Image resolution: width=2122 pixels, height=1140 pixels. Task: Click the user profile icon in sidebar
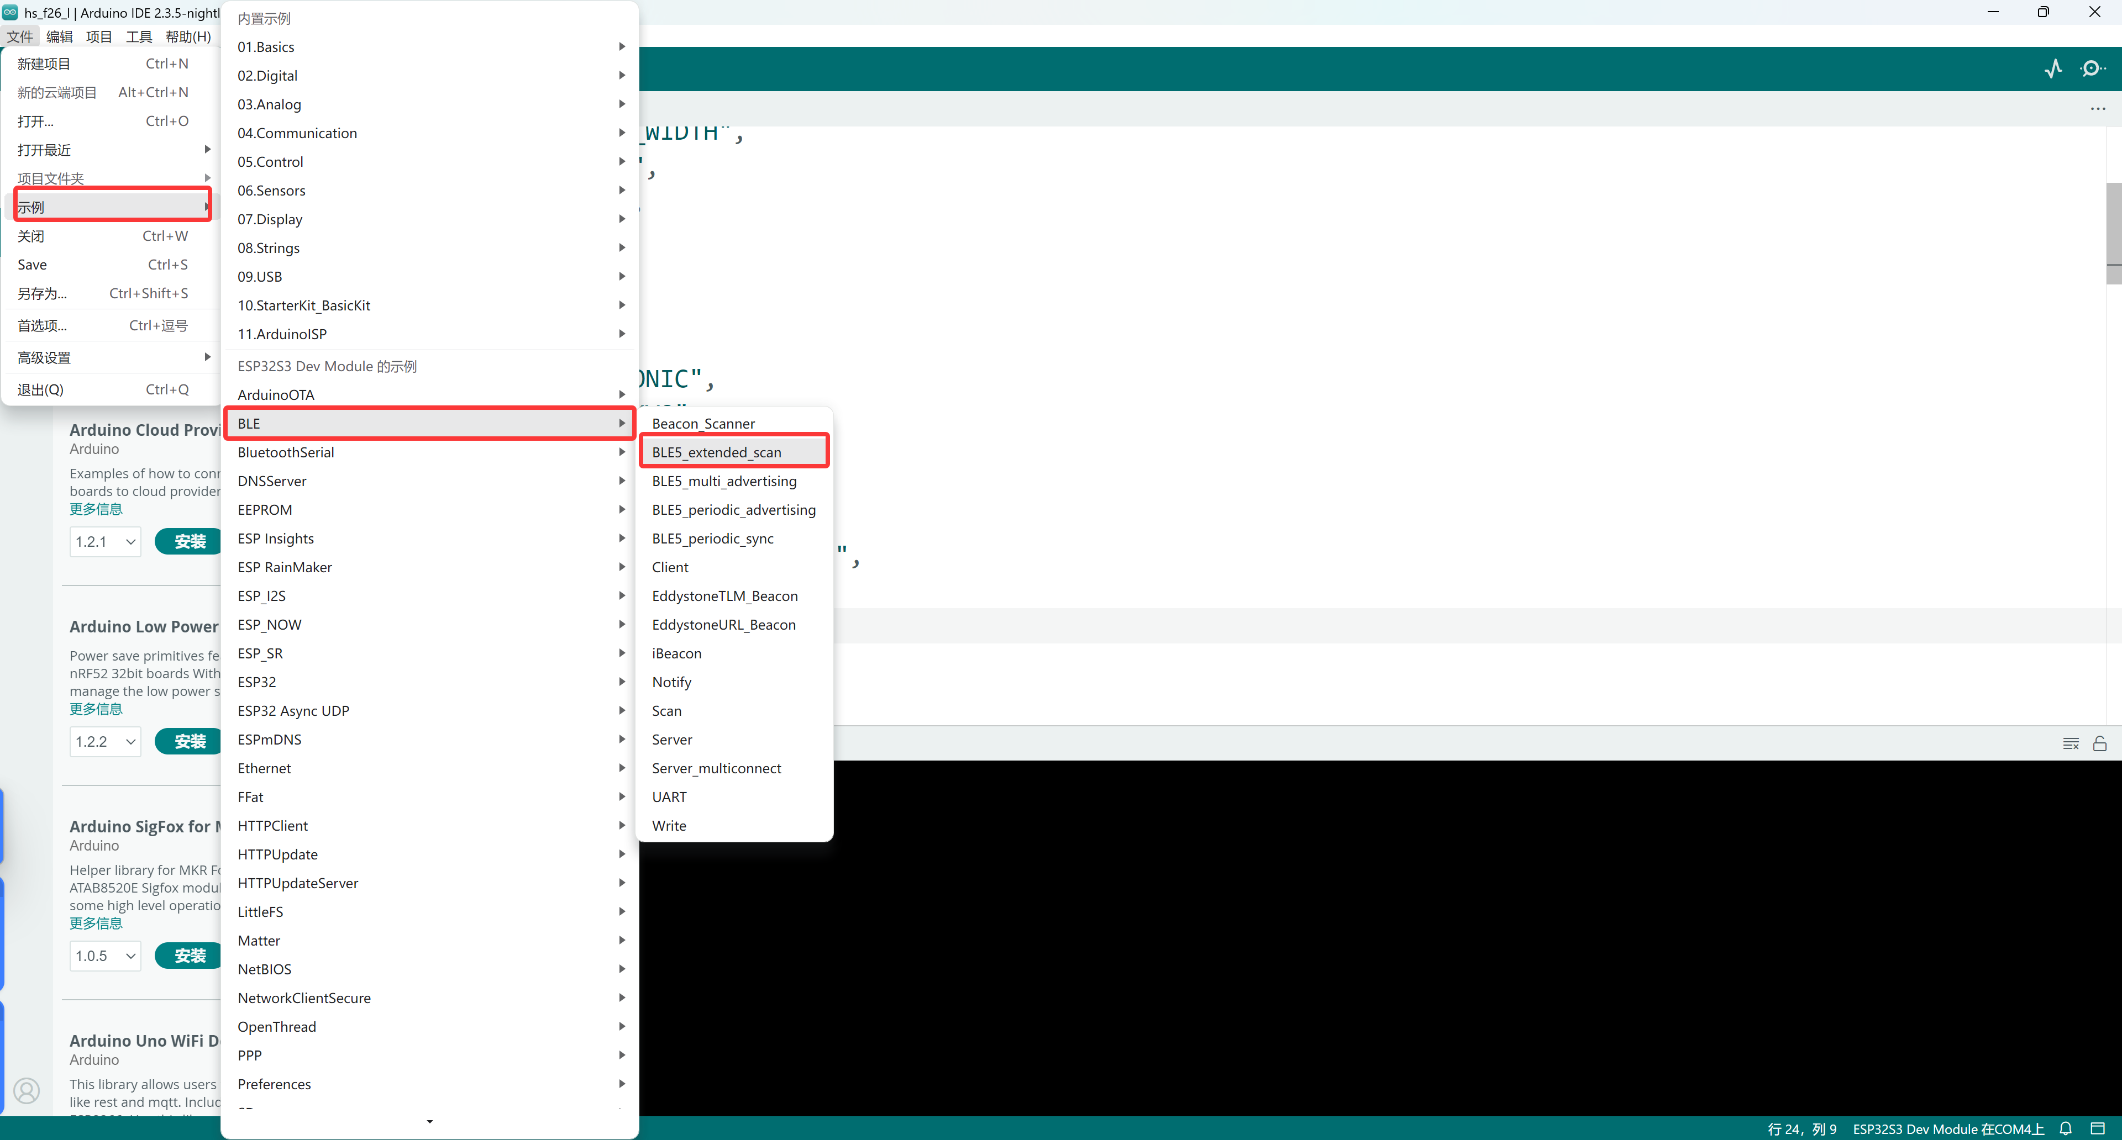(x=27, y=1091)
